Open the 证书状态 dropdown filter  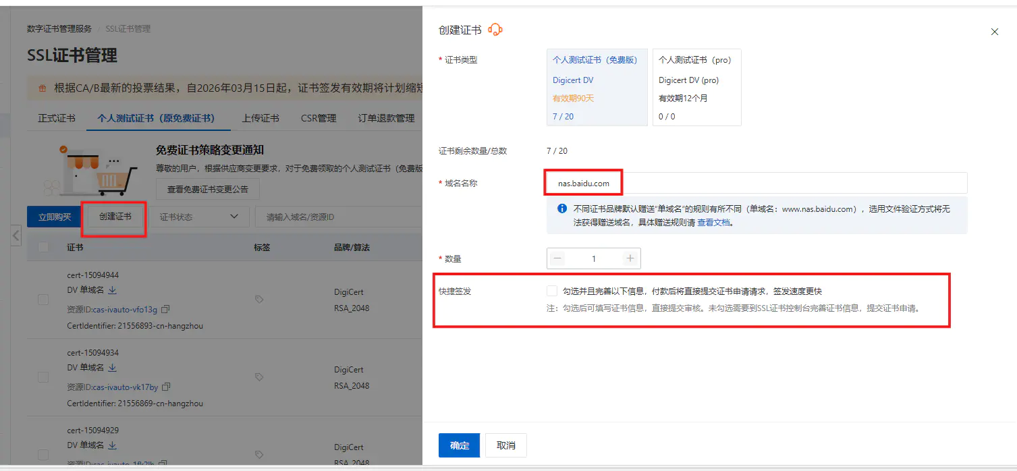point(200,217)
